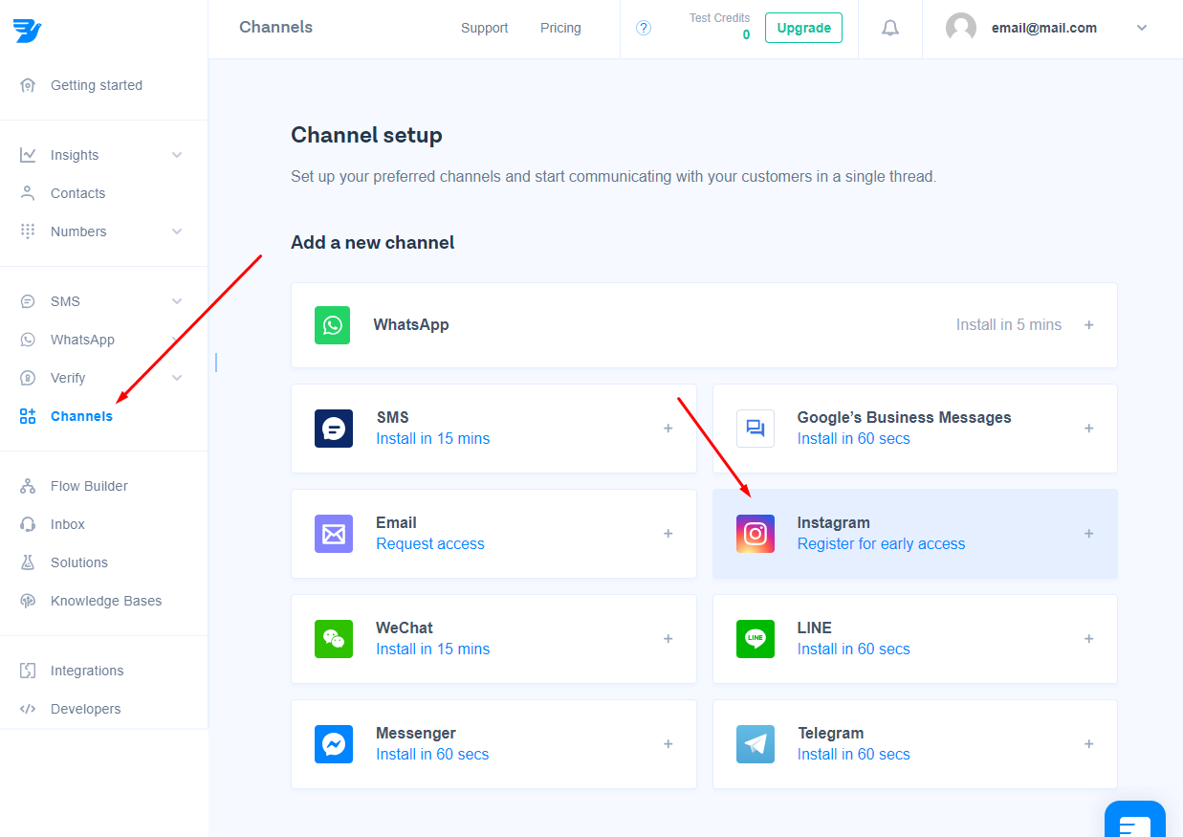Open the account dropdown arrow
This screenshot has width=1183, height=837.
tap(1142, 28)
